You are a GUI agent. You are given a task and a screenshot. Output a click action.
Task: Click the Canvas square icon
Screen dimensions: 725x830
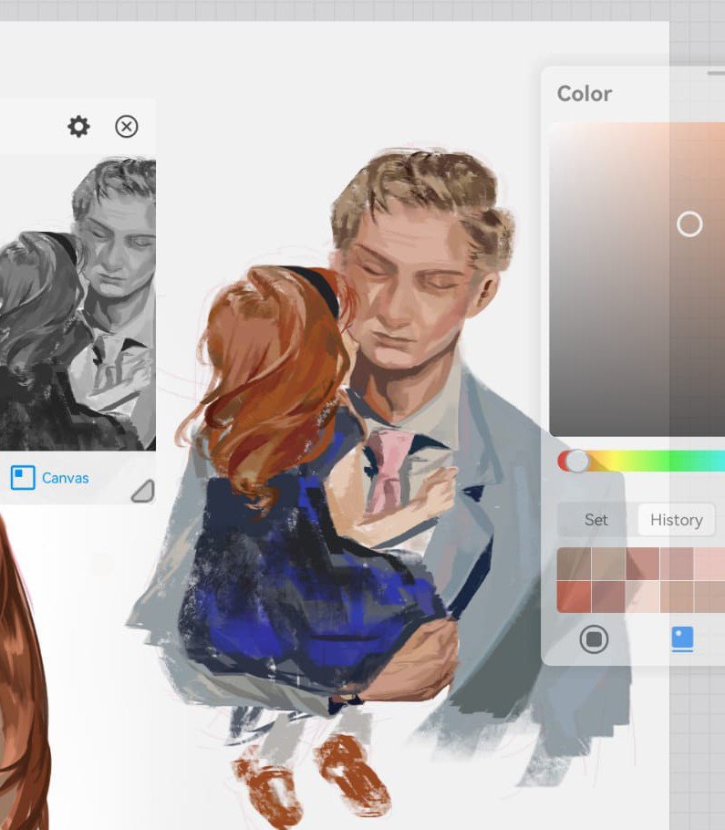(x=23, y=477)
